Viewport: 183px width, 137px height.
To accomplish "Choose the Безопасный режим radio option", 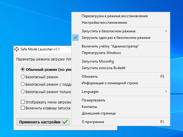I will coord(23,77).
